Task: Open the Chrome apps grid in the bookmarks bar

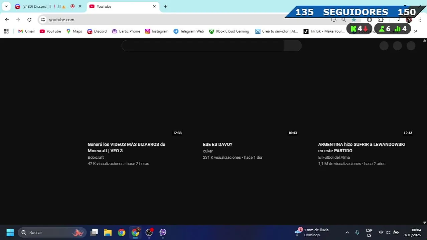Action: tap(6, 31)
